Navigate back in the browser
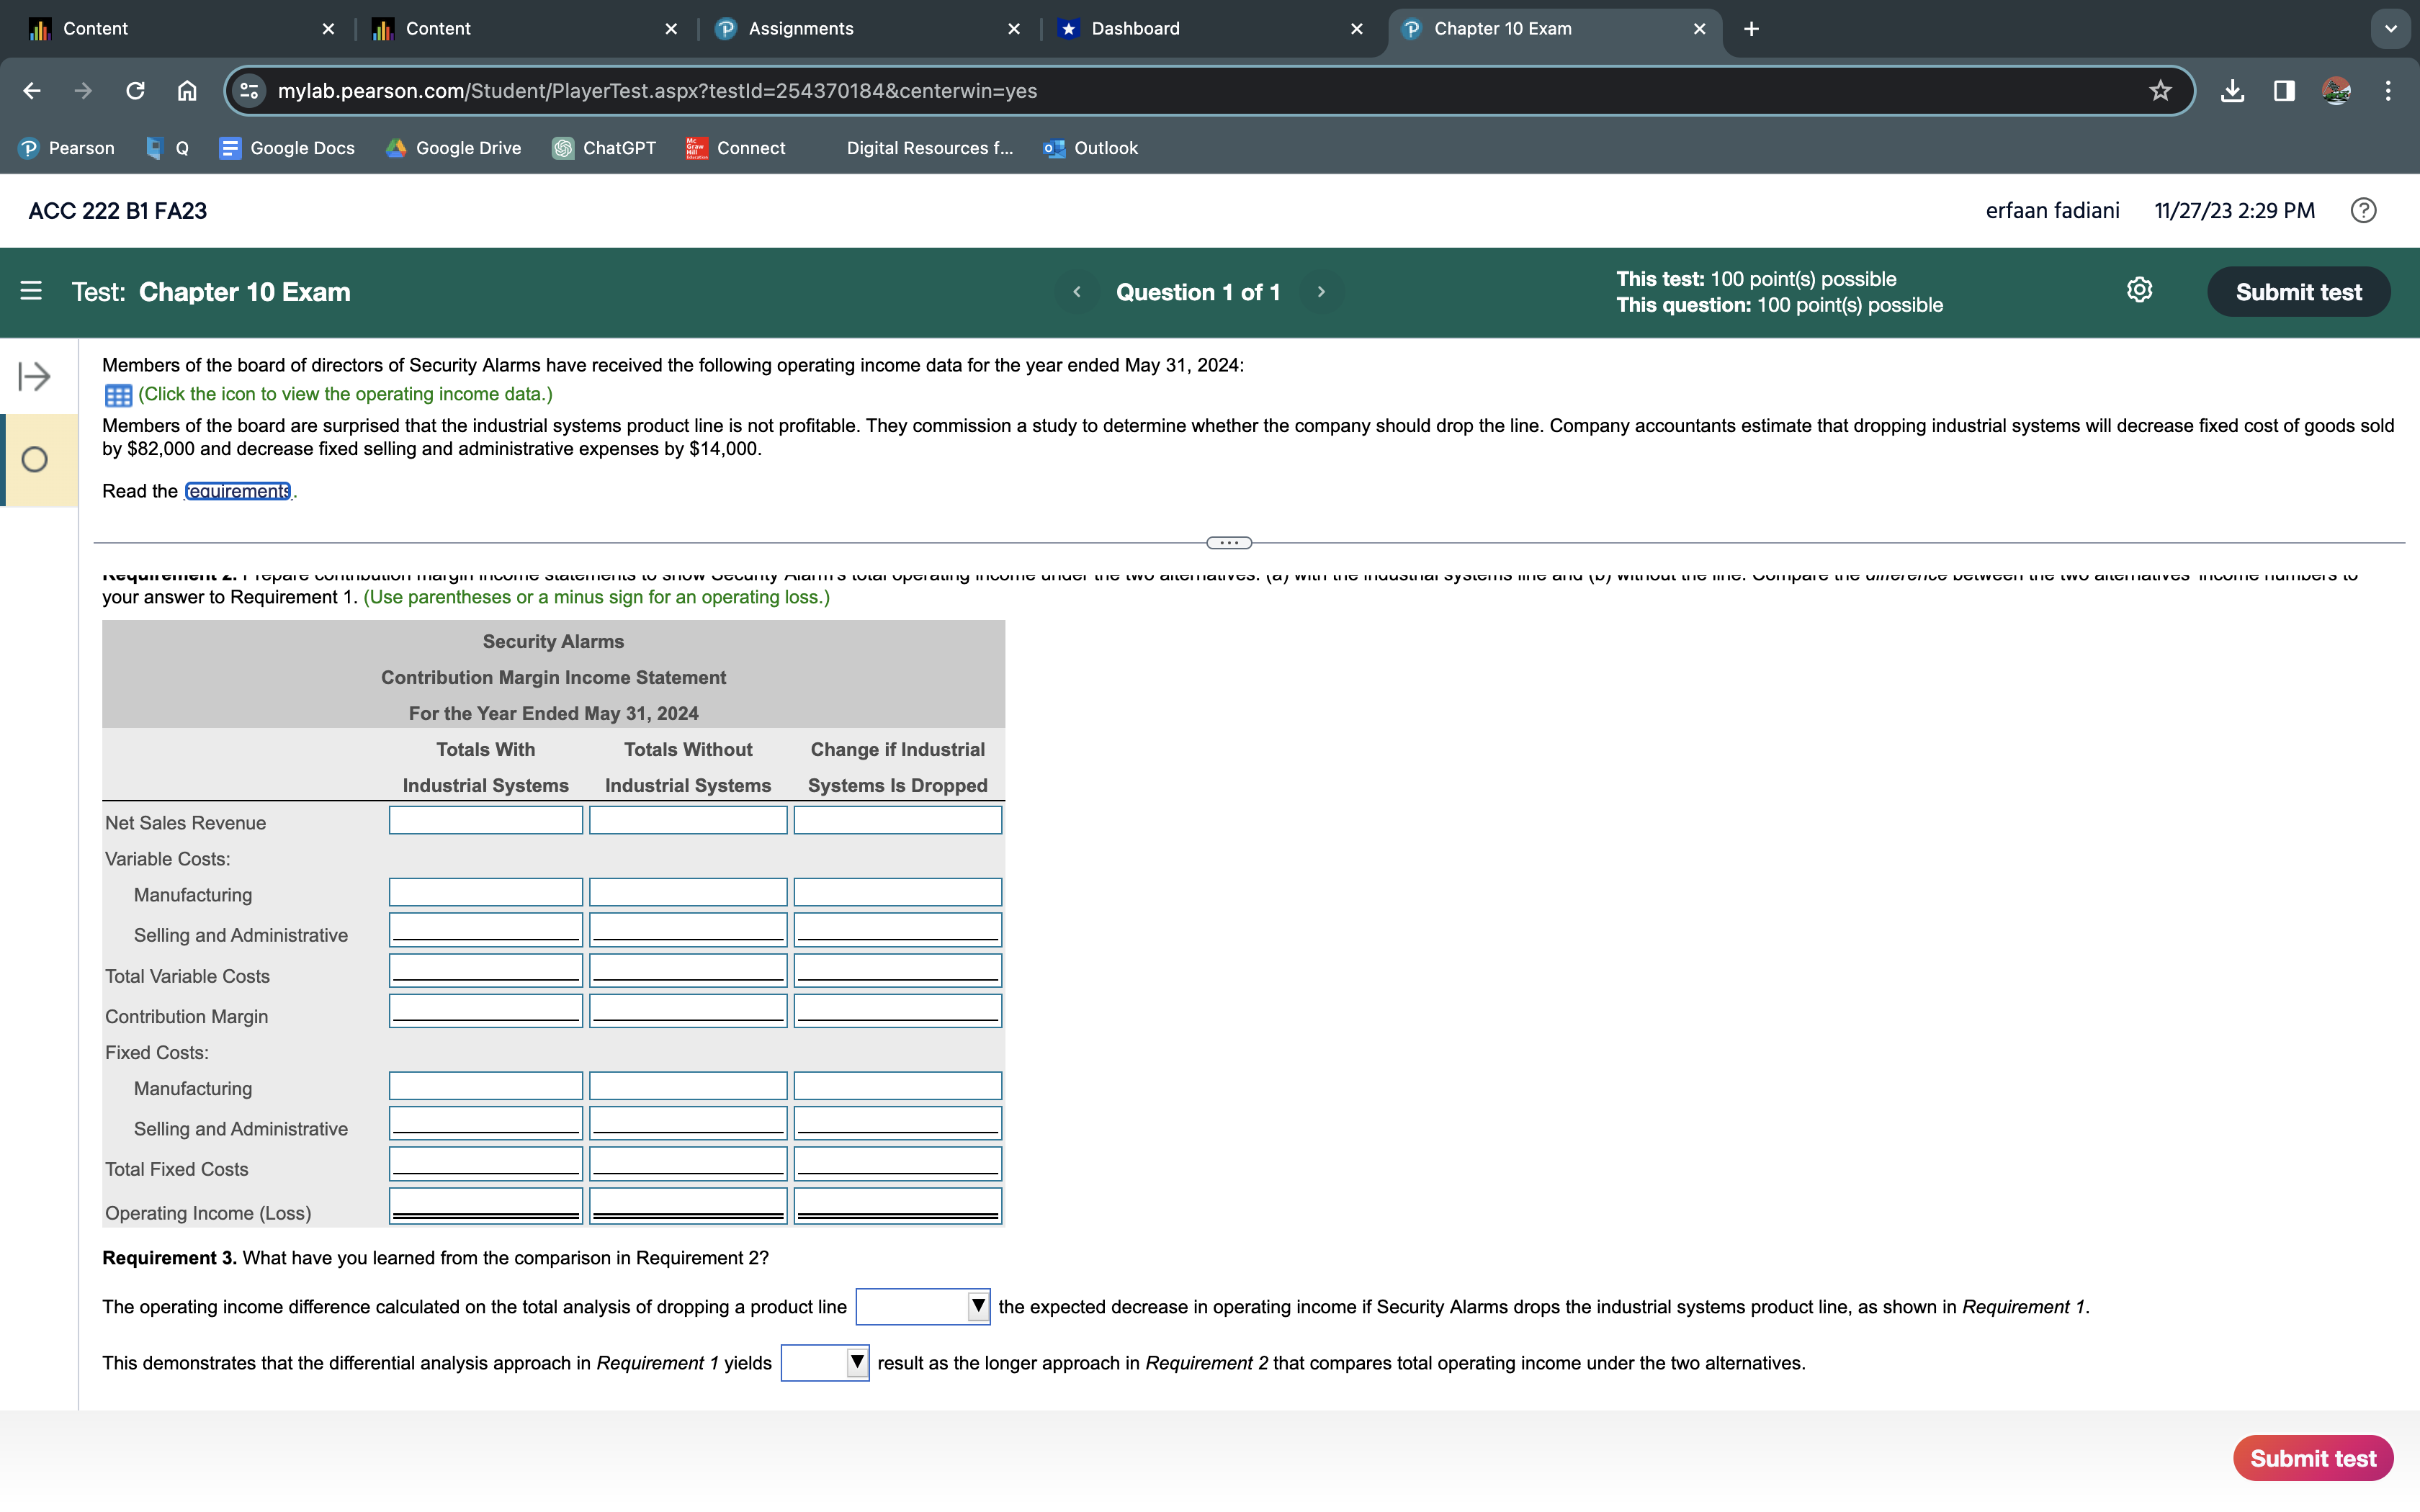Image resolution: width=2420 pixels, height=1512 pixels. (31, 91)
